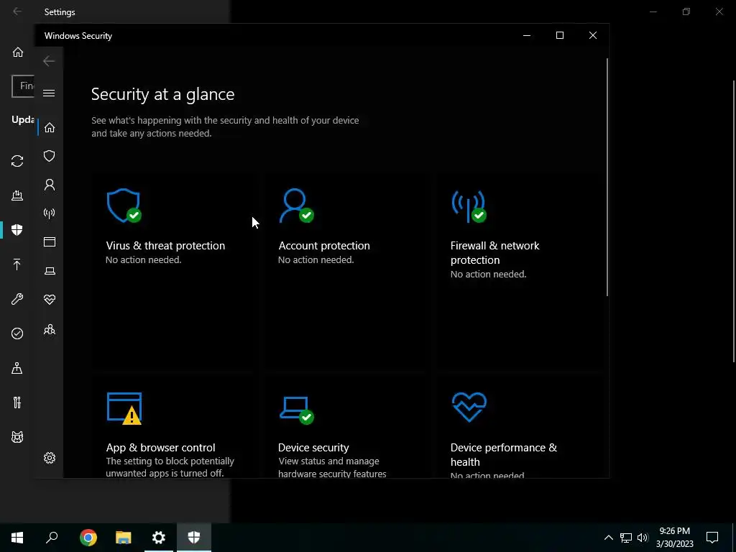
Task: Open Device performance & health heading
Action: pyautogui.click(x=504, y=454)
